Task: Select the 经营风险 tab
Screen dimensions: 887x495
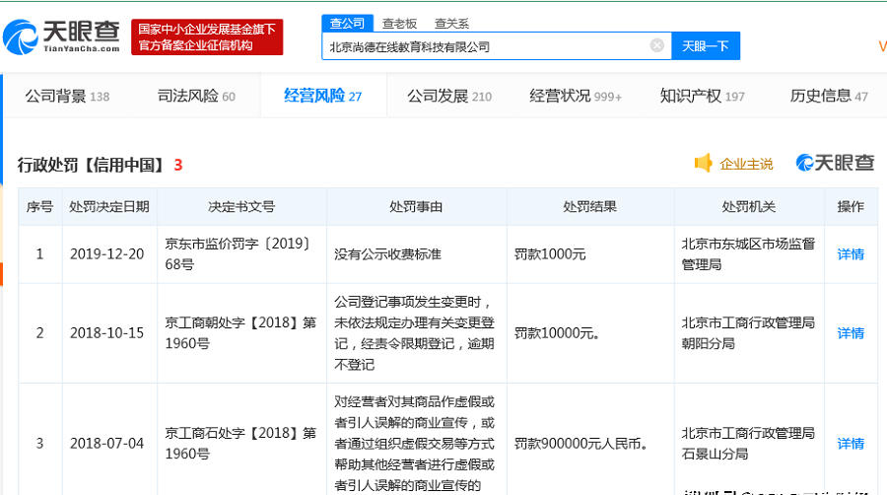Action: 322,96
